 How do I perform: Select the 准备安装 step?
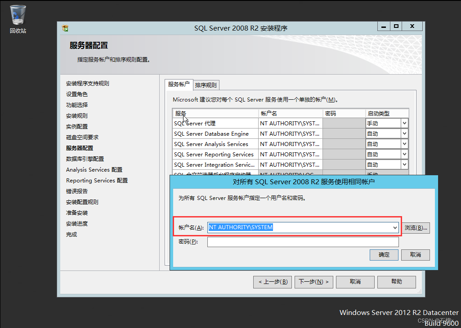[x=77, y=213]
